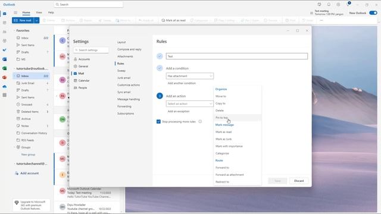Open Layout mail settings

(121, 42)
